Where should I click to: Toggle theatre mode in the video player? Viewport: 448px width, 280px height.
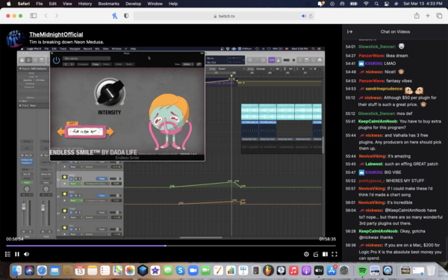tap(325, 254)
